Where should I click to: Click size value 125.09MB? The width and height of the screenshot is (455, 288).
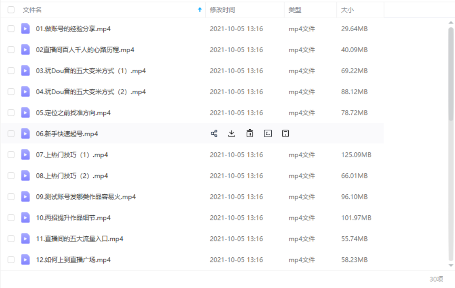click(x=356, y=154)
